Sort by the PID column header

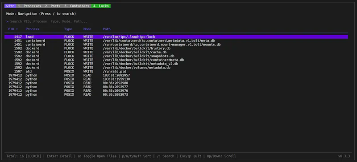pos(13,29)
